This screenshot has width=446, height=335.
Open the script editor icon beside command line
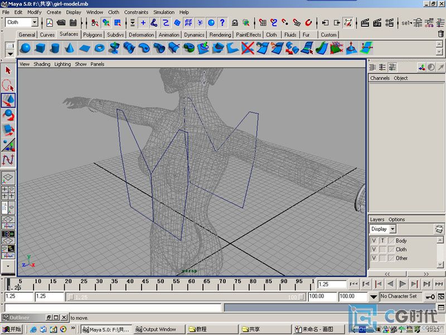[x=441, y=308]
